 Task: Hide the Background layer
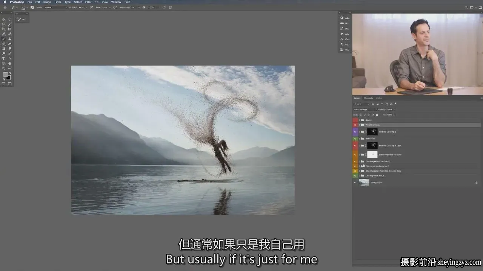(x=355, y=183)
